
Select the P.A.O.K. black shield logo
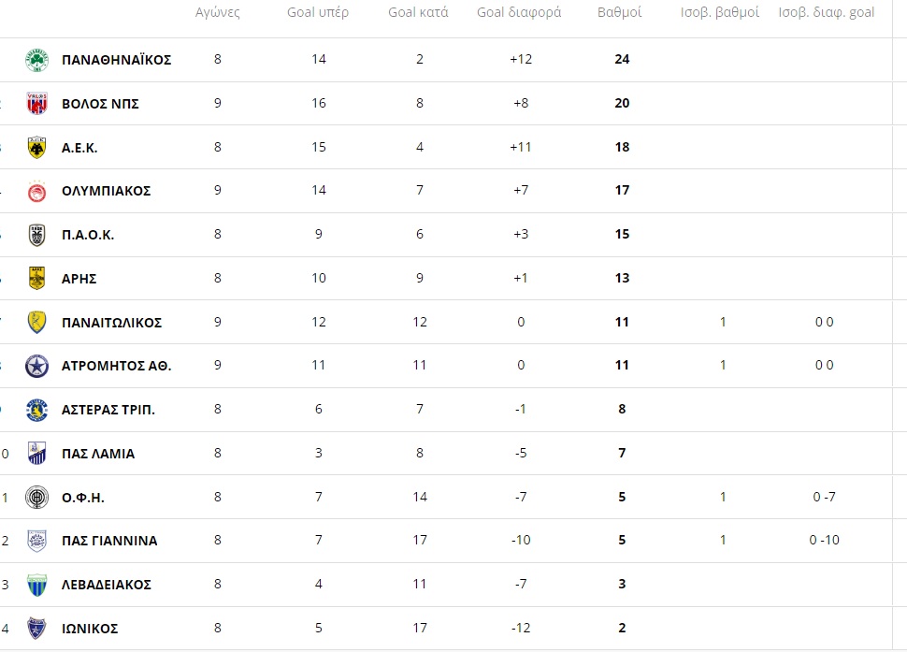tap(36, 235)
